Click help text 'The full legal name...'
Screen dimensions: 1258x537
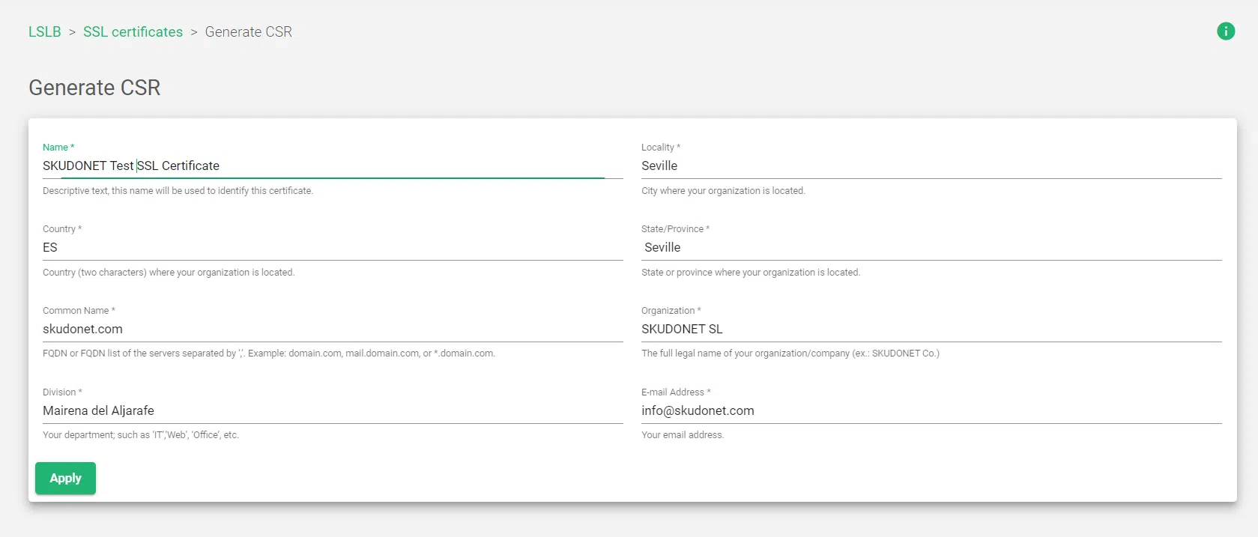[790, 354]
